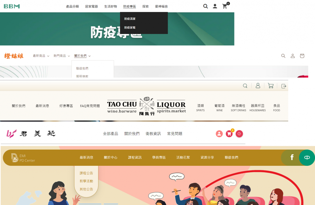This screenshot has height=205, width=315.
Task: Open the 橙姑娘 account icon
Action: (293, 56)
